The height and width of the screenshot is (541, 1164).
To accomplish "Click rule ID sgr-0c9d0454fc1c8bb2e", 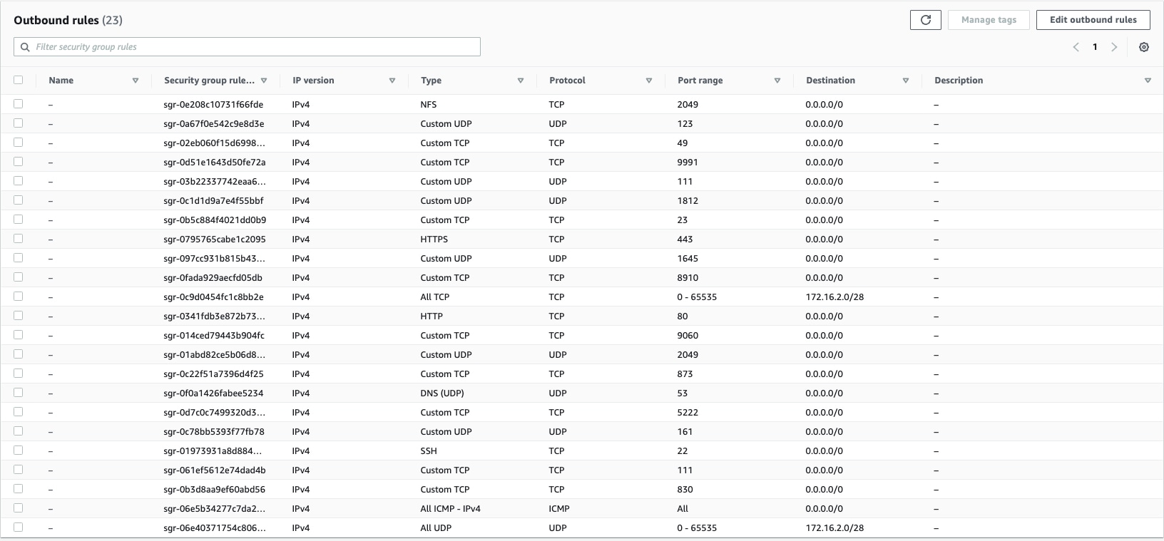I will [213, 297].
